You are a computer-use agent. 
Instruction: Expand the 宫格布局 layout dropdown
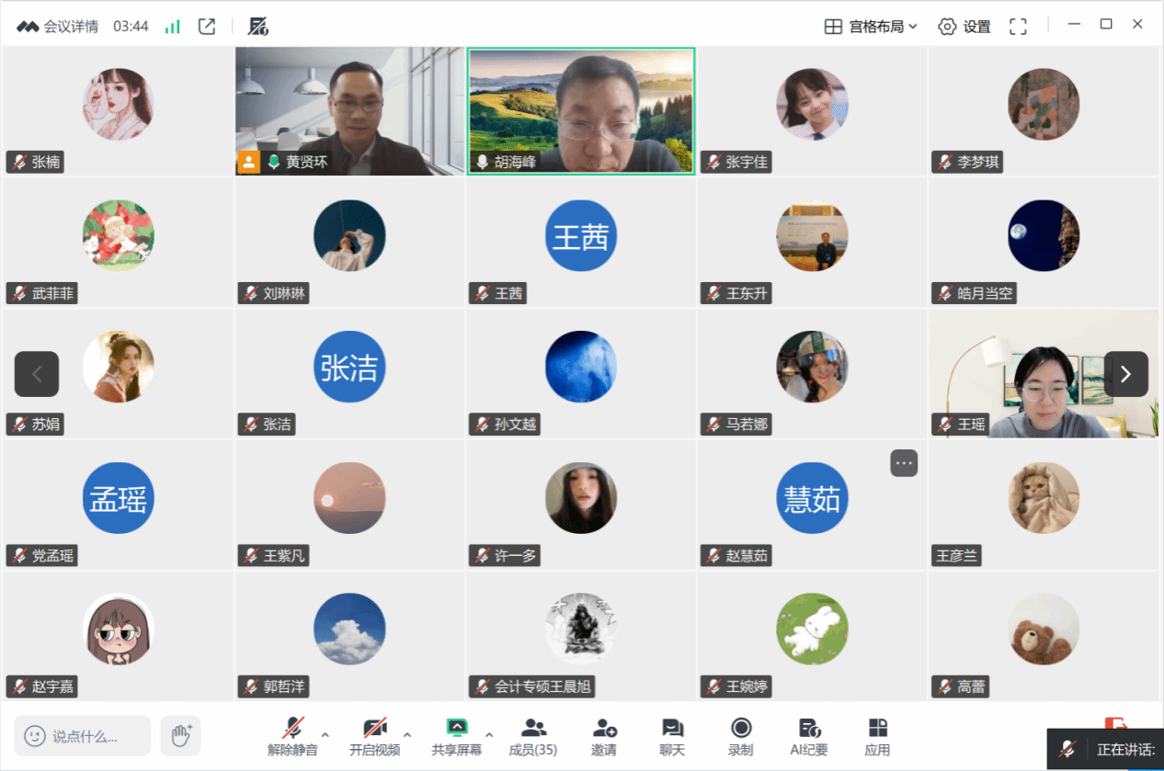(871, 27)
